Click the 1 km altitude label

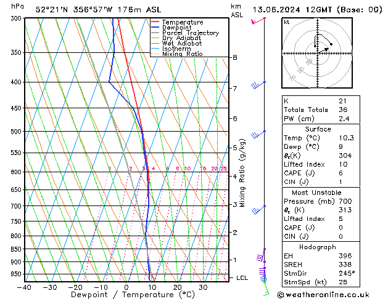pyautogui.click(x=235, y=260)
